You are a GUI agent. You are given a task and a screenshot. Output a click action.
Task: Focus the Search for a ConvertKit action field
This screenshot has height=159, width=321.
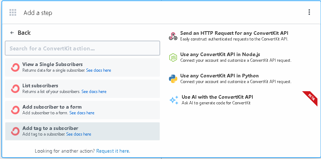click(x=82, y=48)
